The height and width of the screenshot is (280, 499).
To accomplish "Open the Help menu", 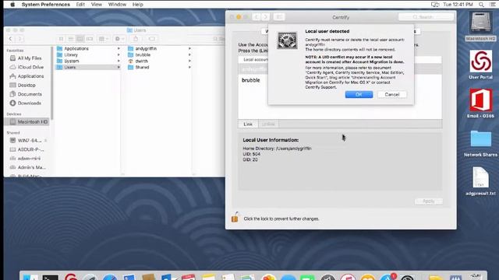I will click(x=137, y=5).
